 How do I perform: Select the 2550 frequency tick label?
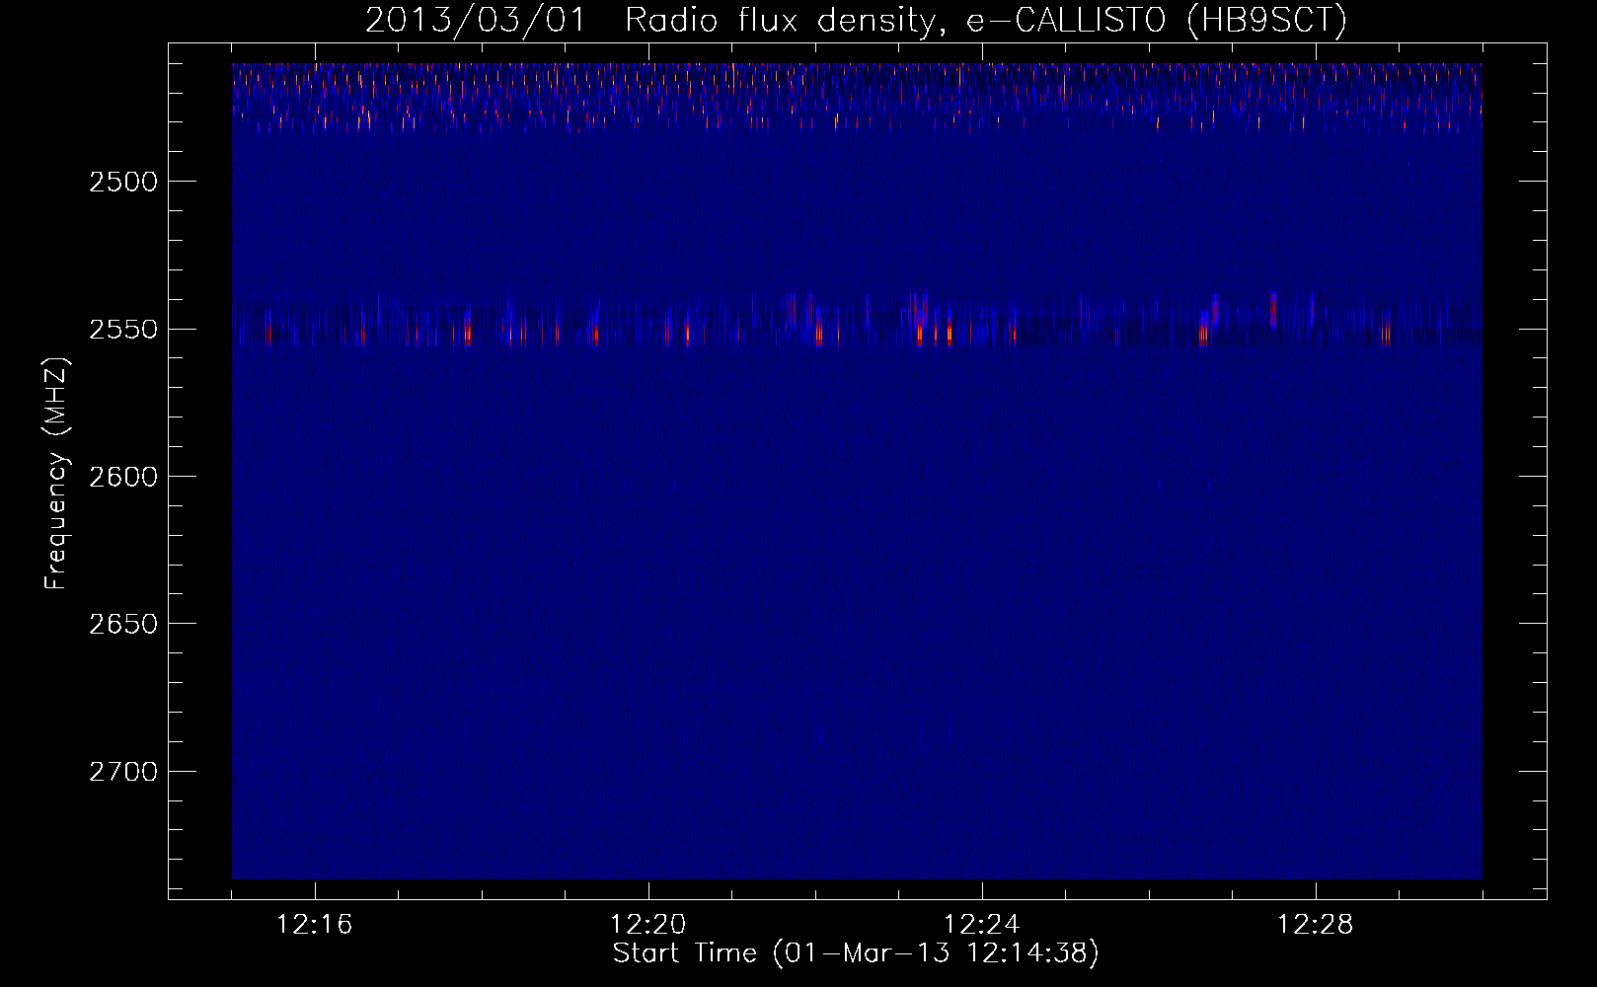click(122, 329)
